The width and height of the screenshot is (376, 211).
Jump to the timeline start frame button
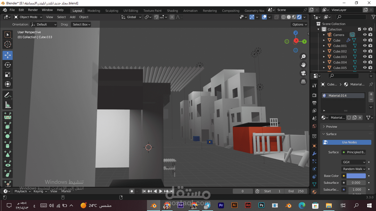click(144, 191)
